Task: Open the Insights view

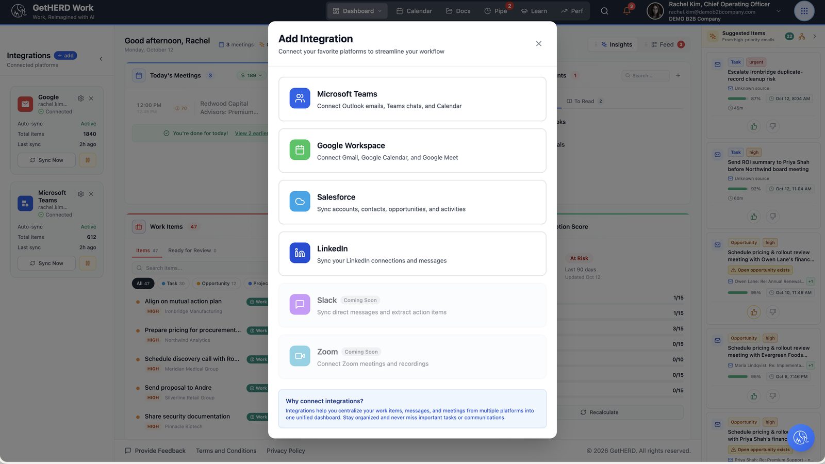Action: click(616, 45)
